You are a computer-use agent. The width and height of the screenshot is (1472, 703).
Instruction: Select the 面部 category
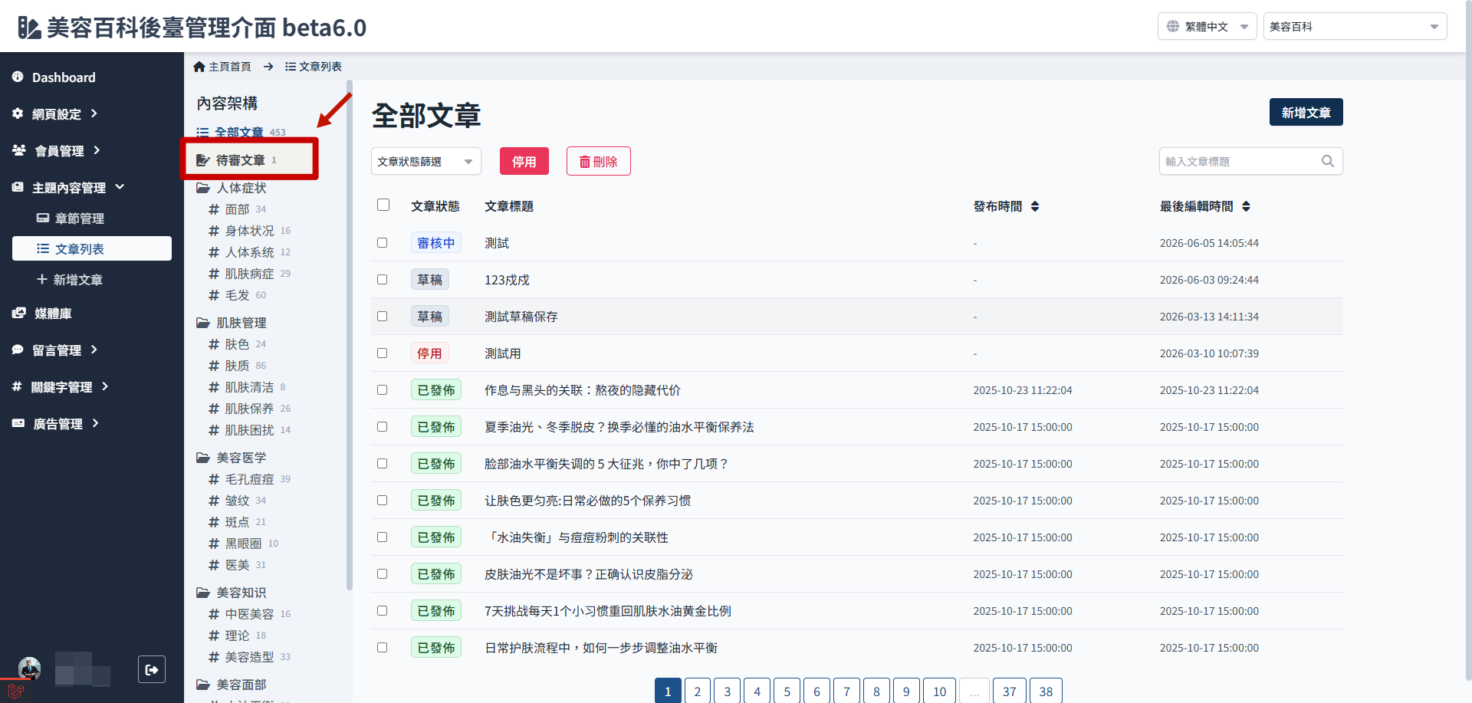coord(238,209)
